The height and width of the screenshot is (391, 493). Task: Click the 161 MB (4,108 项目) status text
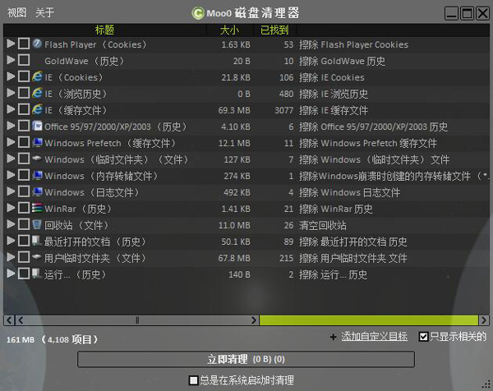click(x=53, y=339)
